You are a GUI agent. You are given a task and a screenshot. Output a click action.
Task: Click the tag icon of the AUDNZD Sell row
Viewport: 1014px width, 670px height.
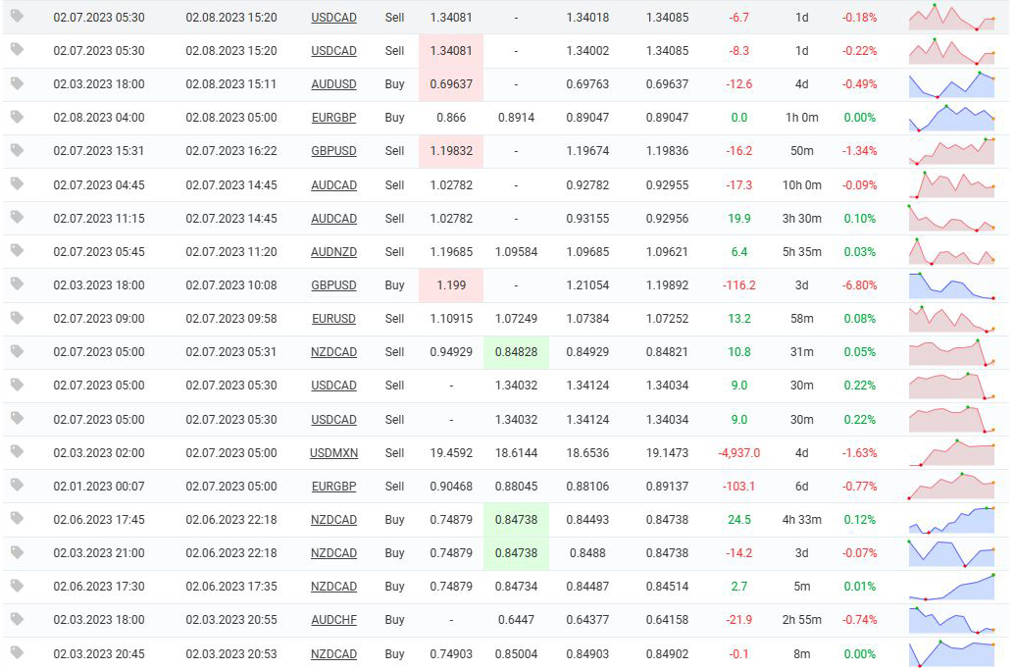click(x=18, y=250)
